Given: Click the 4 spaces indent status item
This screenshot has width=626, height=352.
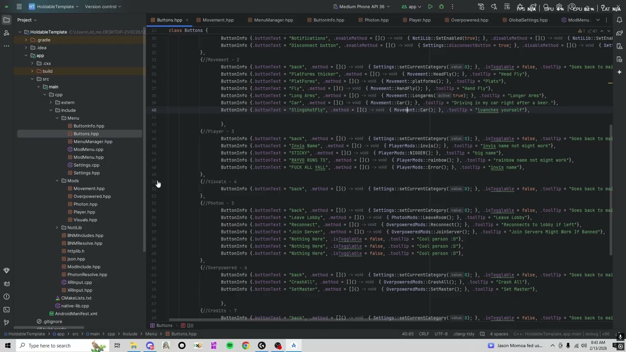Looking at the screenshot, I should coord(499,334).
